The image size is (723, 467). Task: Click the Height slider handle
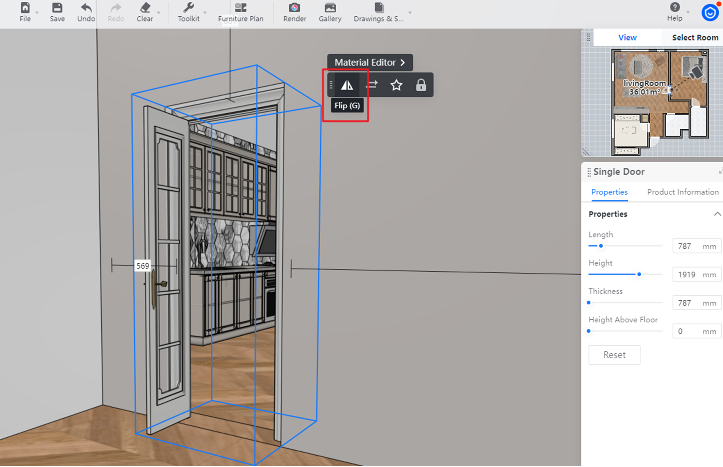(639, 274)
